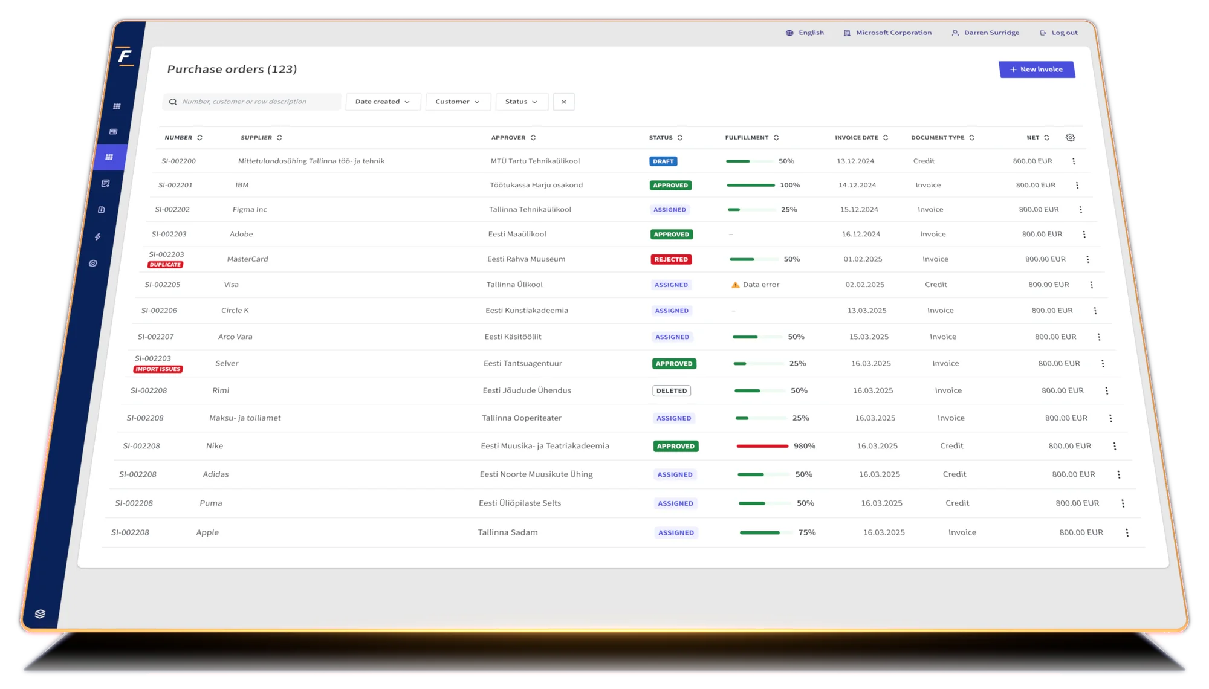
Task: Click the F logo in sidebar
Action: pos(125,57)
